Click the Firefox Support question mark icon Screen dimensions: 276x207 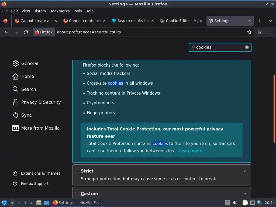click(x=15, y=184)
